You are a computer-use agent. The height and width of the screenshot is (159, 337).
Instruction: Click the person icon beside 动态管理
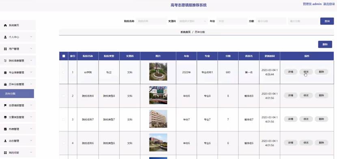[x=5, y=141]
